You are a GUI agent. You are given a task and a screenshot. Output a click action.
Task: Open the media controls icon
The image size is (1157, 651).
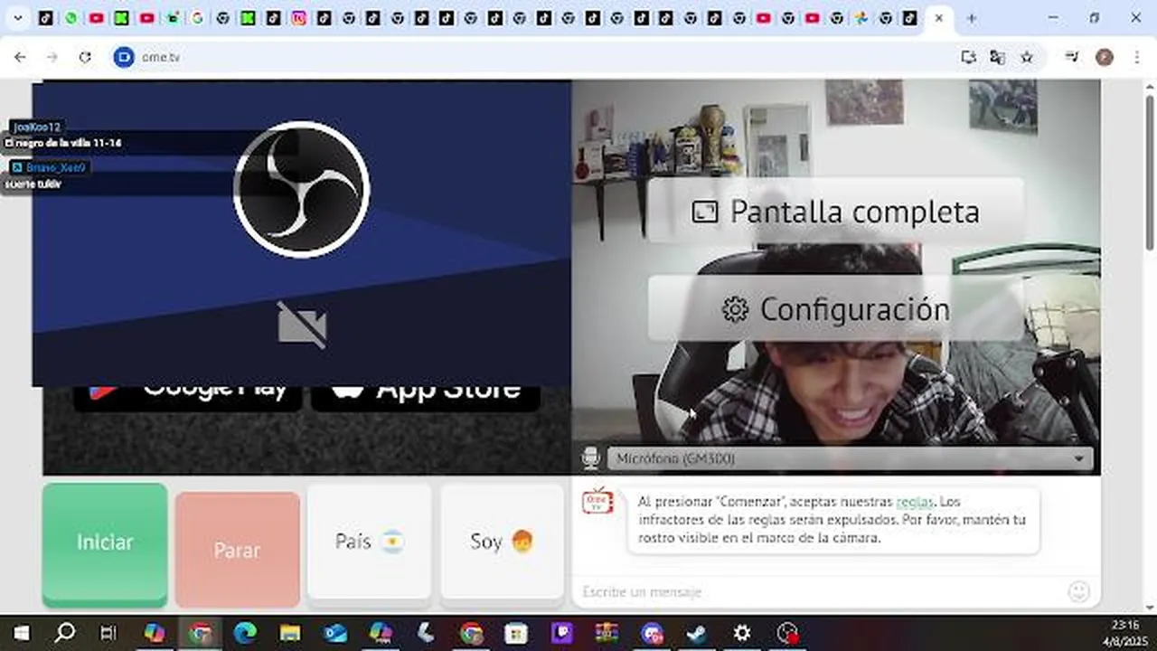click(1072, 57)
